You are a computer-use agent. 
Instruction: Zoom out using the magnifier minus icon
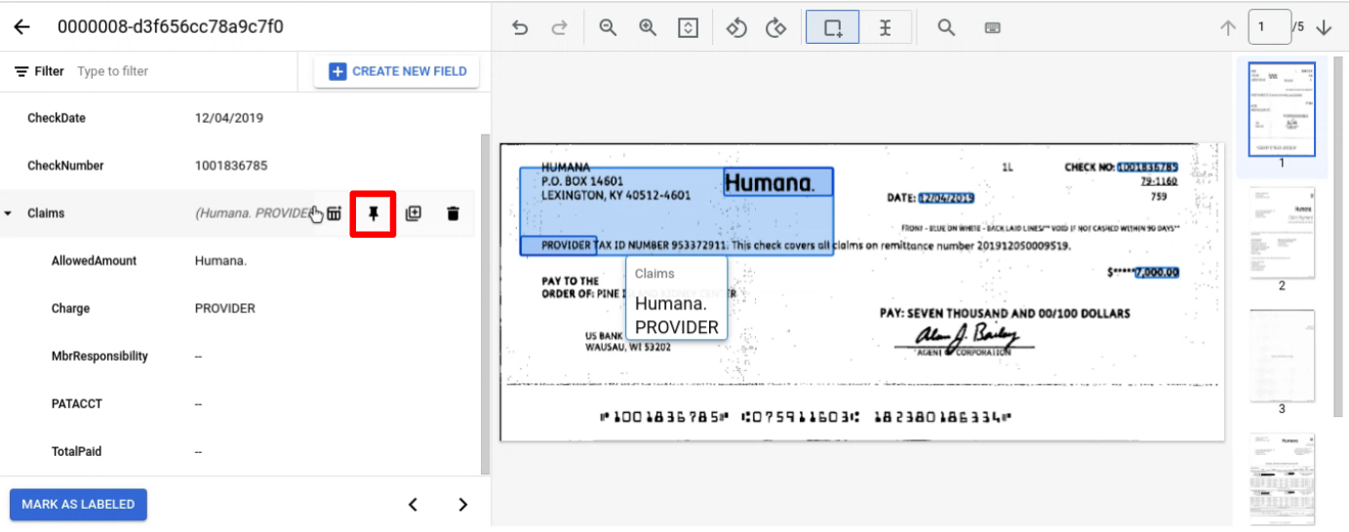point(608,28)
